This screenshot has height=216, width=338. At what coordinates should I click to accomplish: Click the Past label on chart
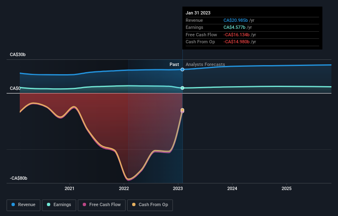tap(174, 64)
